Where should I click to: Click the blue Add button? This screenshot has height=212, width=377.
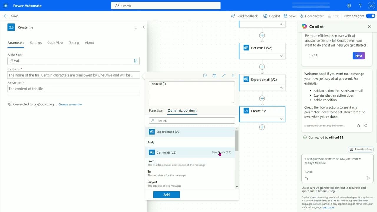click(x=166, y=195)
